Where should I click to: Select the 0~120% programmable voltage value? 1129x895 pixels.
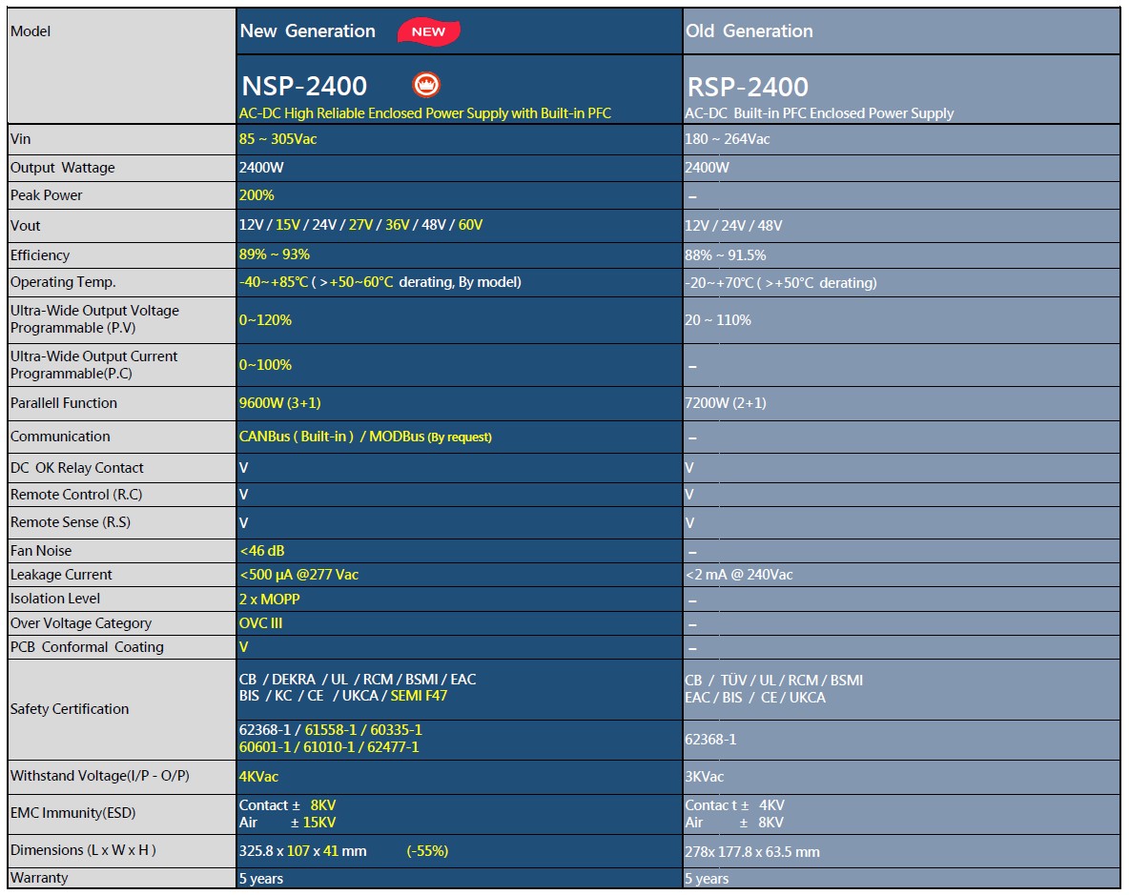(265, 320)
